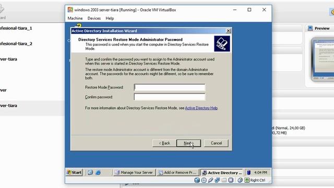Image resolution: width=334 pixels, height=188 pixels.
Task: Switch to Add or Remove Programs taskbar item
Action: pyautogui.click(x=178, y=172)
